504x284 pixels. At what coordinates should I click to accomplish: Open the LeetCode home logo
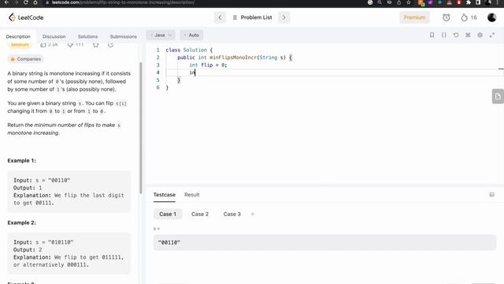point(26,17)
